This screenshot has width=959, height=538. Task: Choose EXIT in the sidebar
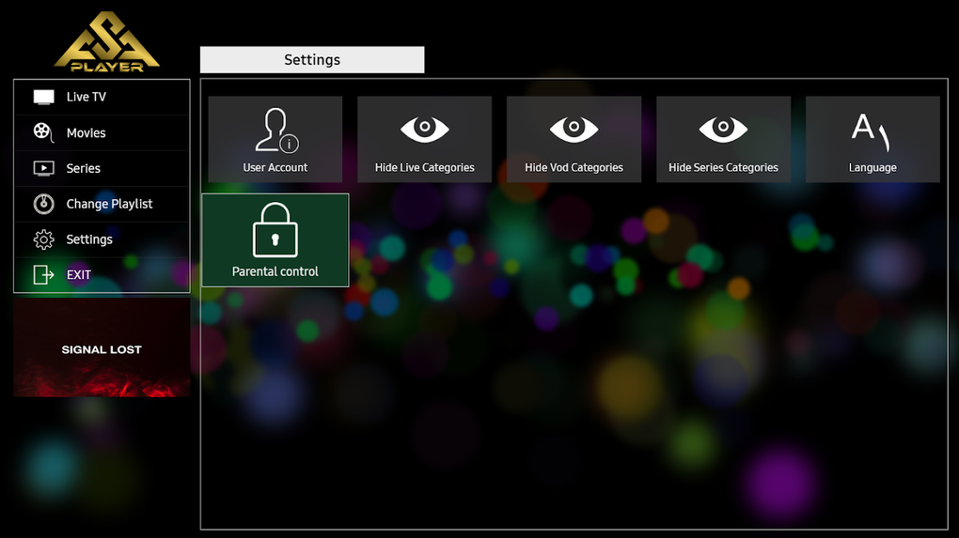point(102,274)
